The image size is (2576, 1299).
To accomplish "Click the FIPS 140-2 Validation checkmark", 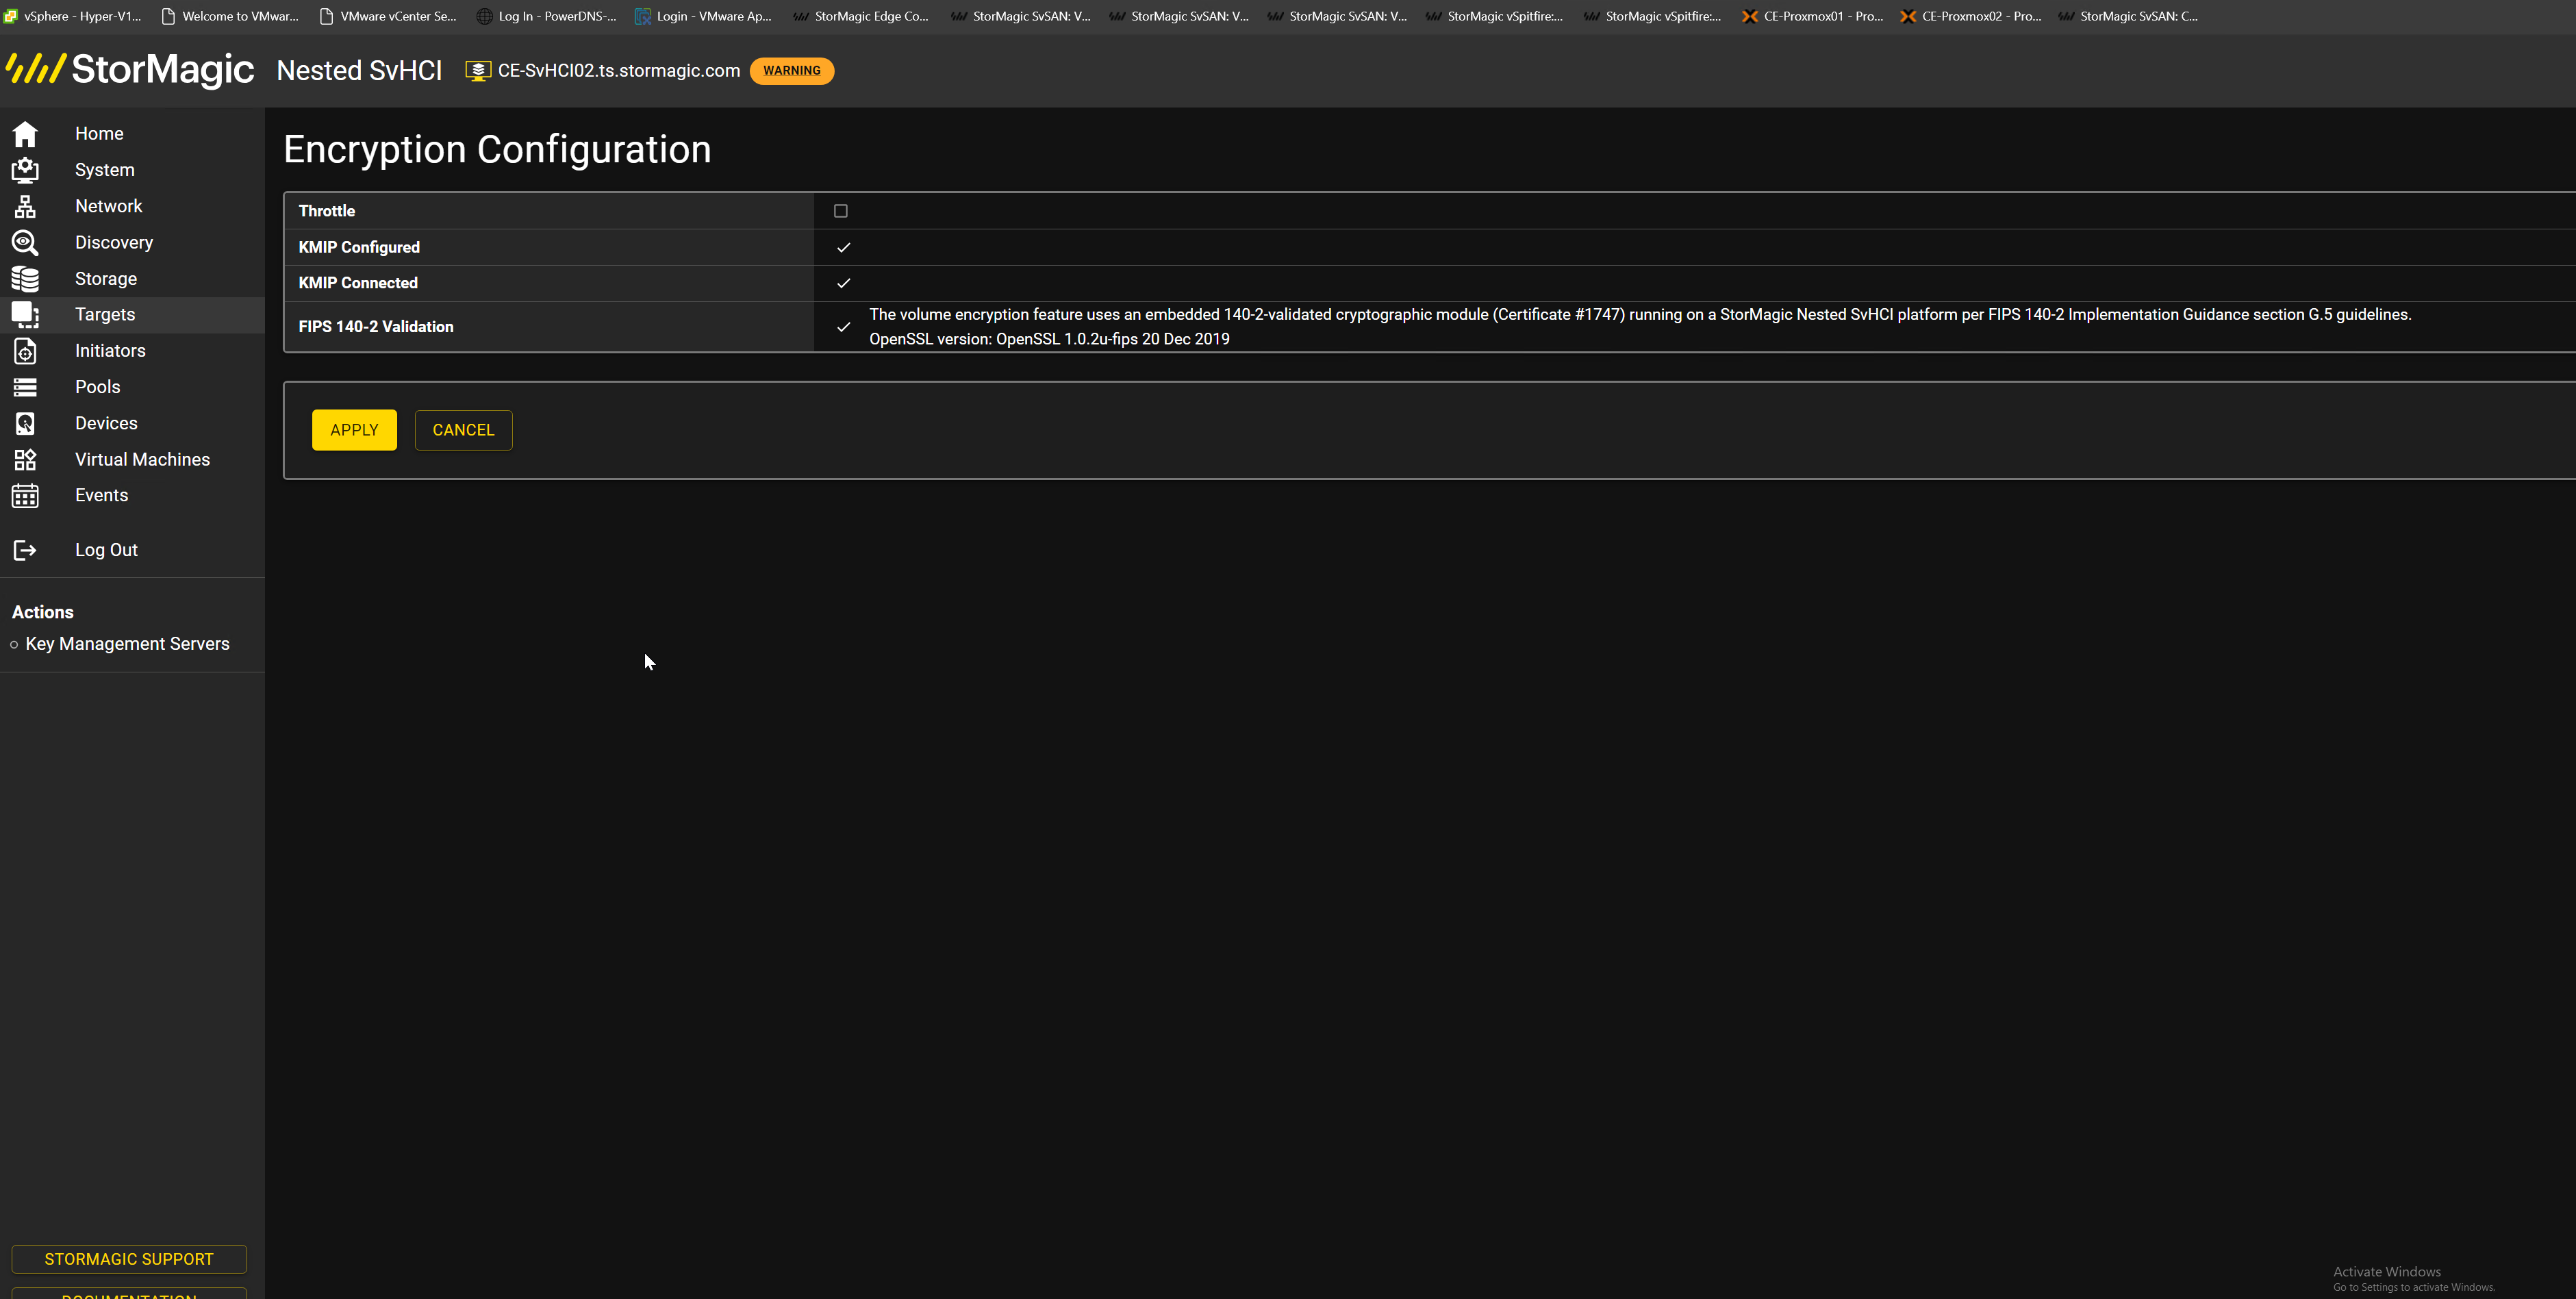I will (843, 327).
